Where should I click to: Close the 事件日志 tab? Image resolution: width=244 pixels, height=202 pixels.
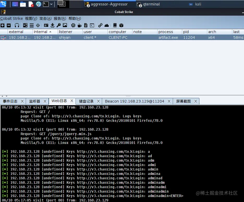pyautogui.click(x=22, y=101)
